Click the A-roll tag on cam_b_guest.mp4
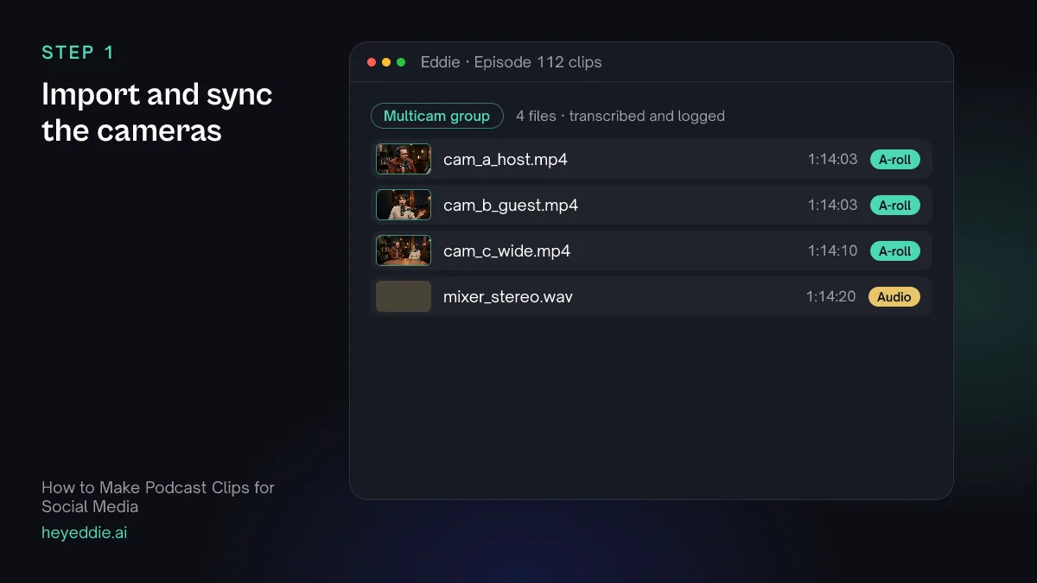The width and height of the screenshot is (1037, 583). 894,205
